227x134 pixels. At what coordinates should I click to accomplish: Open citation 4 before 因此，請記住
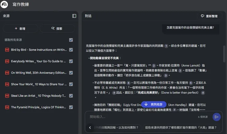[x=114, y=93]
